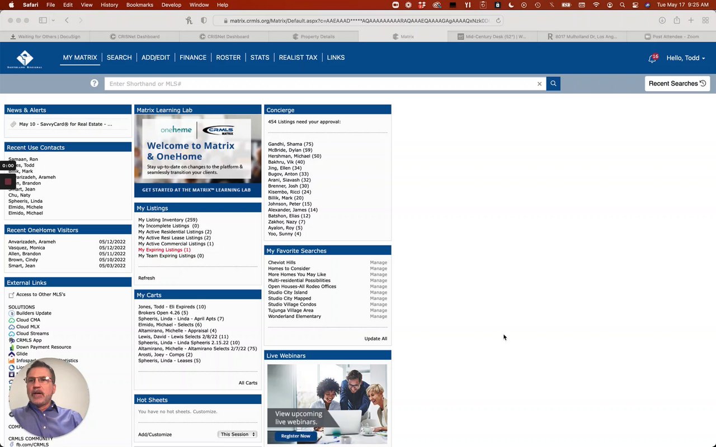The width and height of the screenshot is (716, 447).
Task: Open recent contact Spheeris, Linda
Action: (x=25, y=201)
